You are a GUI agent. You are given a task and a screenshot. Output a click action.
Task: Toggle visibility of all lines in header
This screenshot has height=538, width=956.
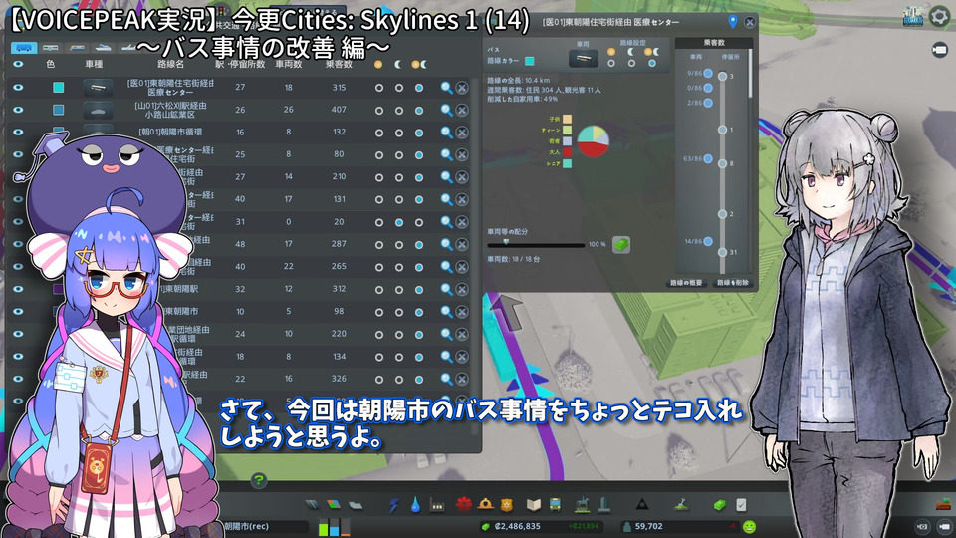18,64
